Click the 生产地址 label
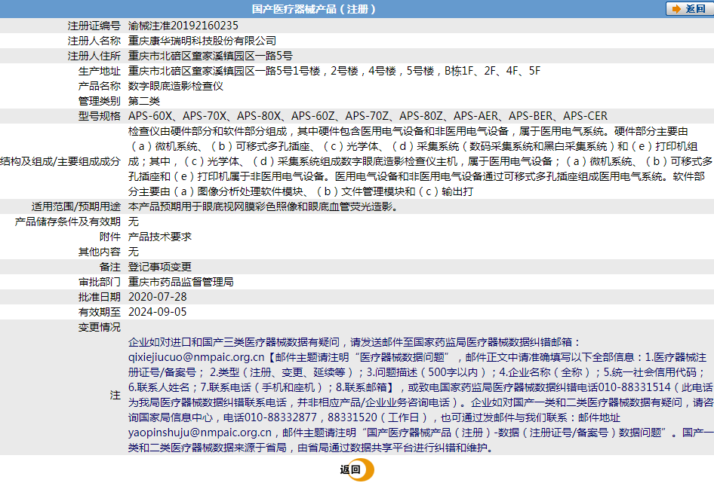Image resolution: width=714 pixels, height=483 pixels. 100,71
